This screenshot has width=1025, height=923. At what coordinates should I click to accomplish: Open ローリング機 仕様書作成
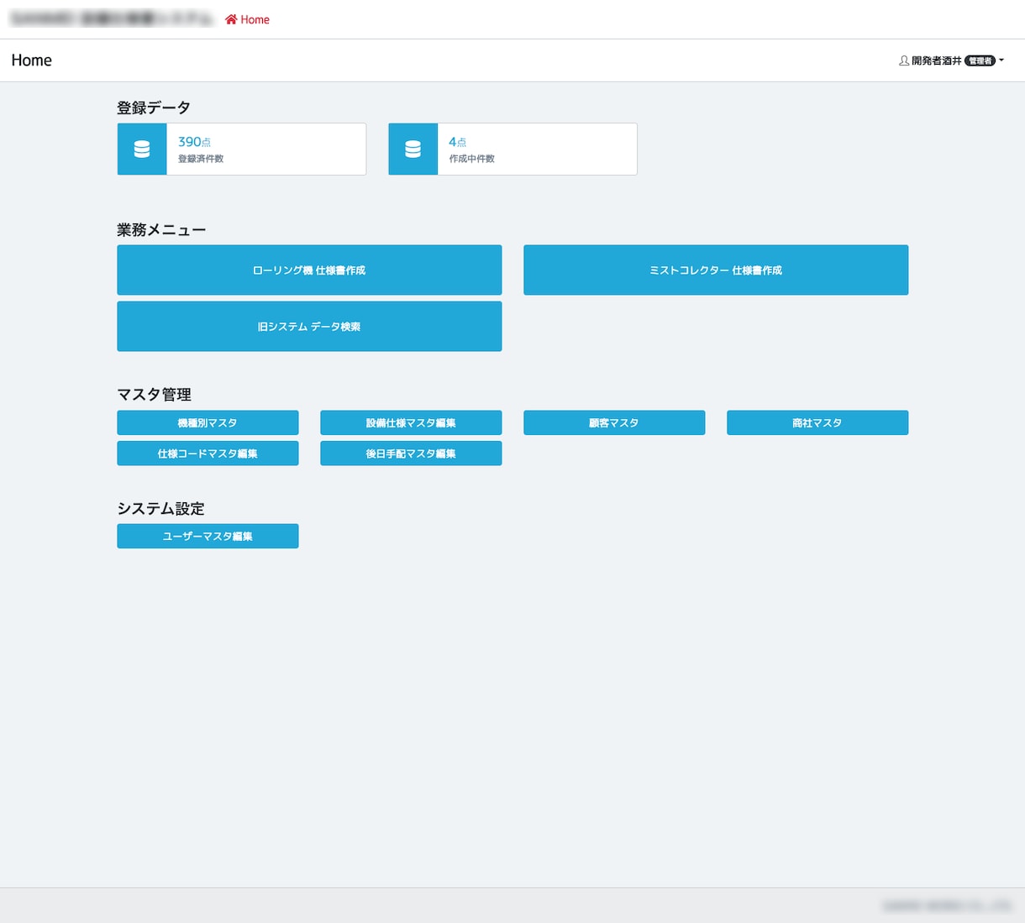[309, 270]
